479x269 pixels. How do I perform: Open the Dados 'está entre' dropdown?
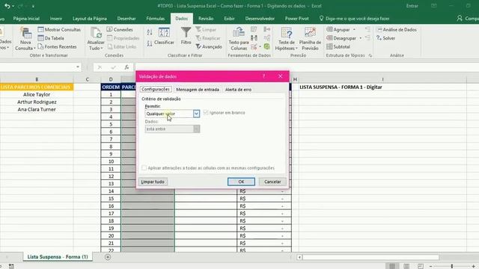pos(196,129)
